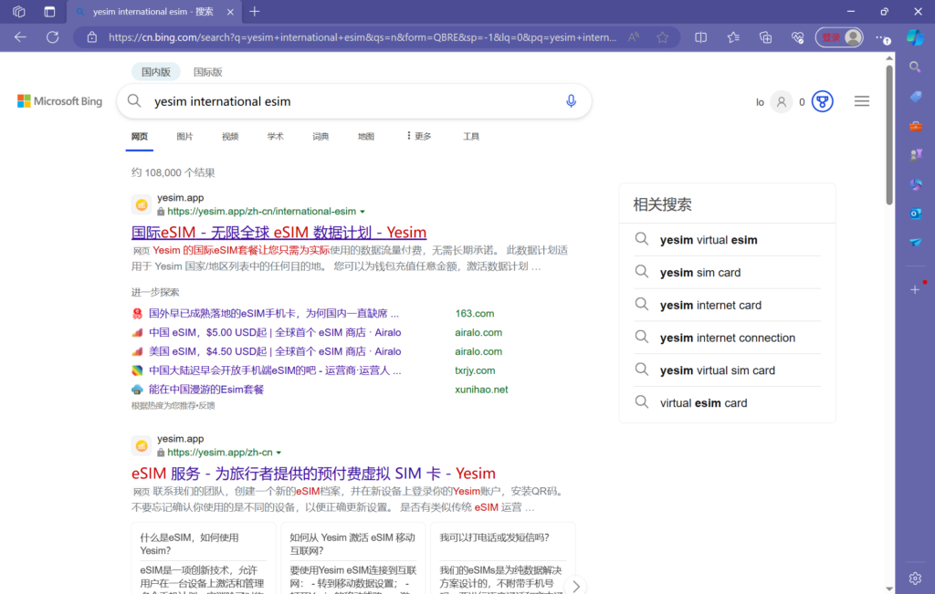Open the txrjy.com 中国大陆 eSIM link
Image resolution: width=935 pixels, height=594 pixels.
[x=275, y=370]
